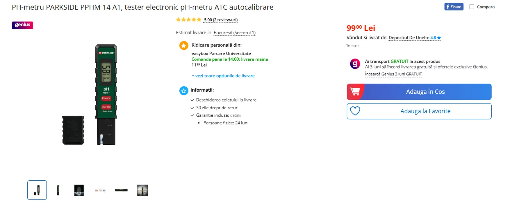Open Încearcă Genius 3 luni GRATUIT link
Image resolution: width=510 pixels, height=203 pixels.
pos(393,74)
